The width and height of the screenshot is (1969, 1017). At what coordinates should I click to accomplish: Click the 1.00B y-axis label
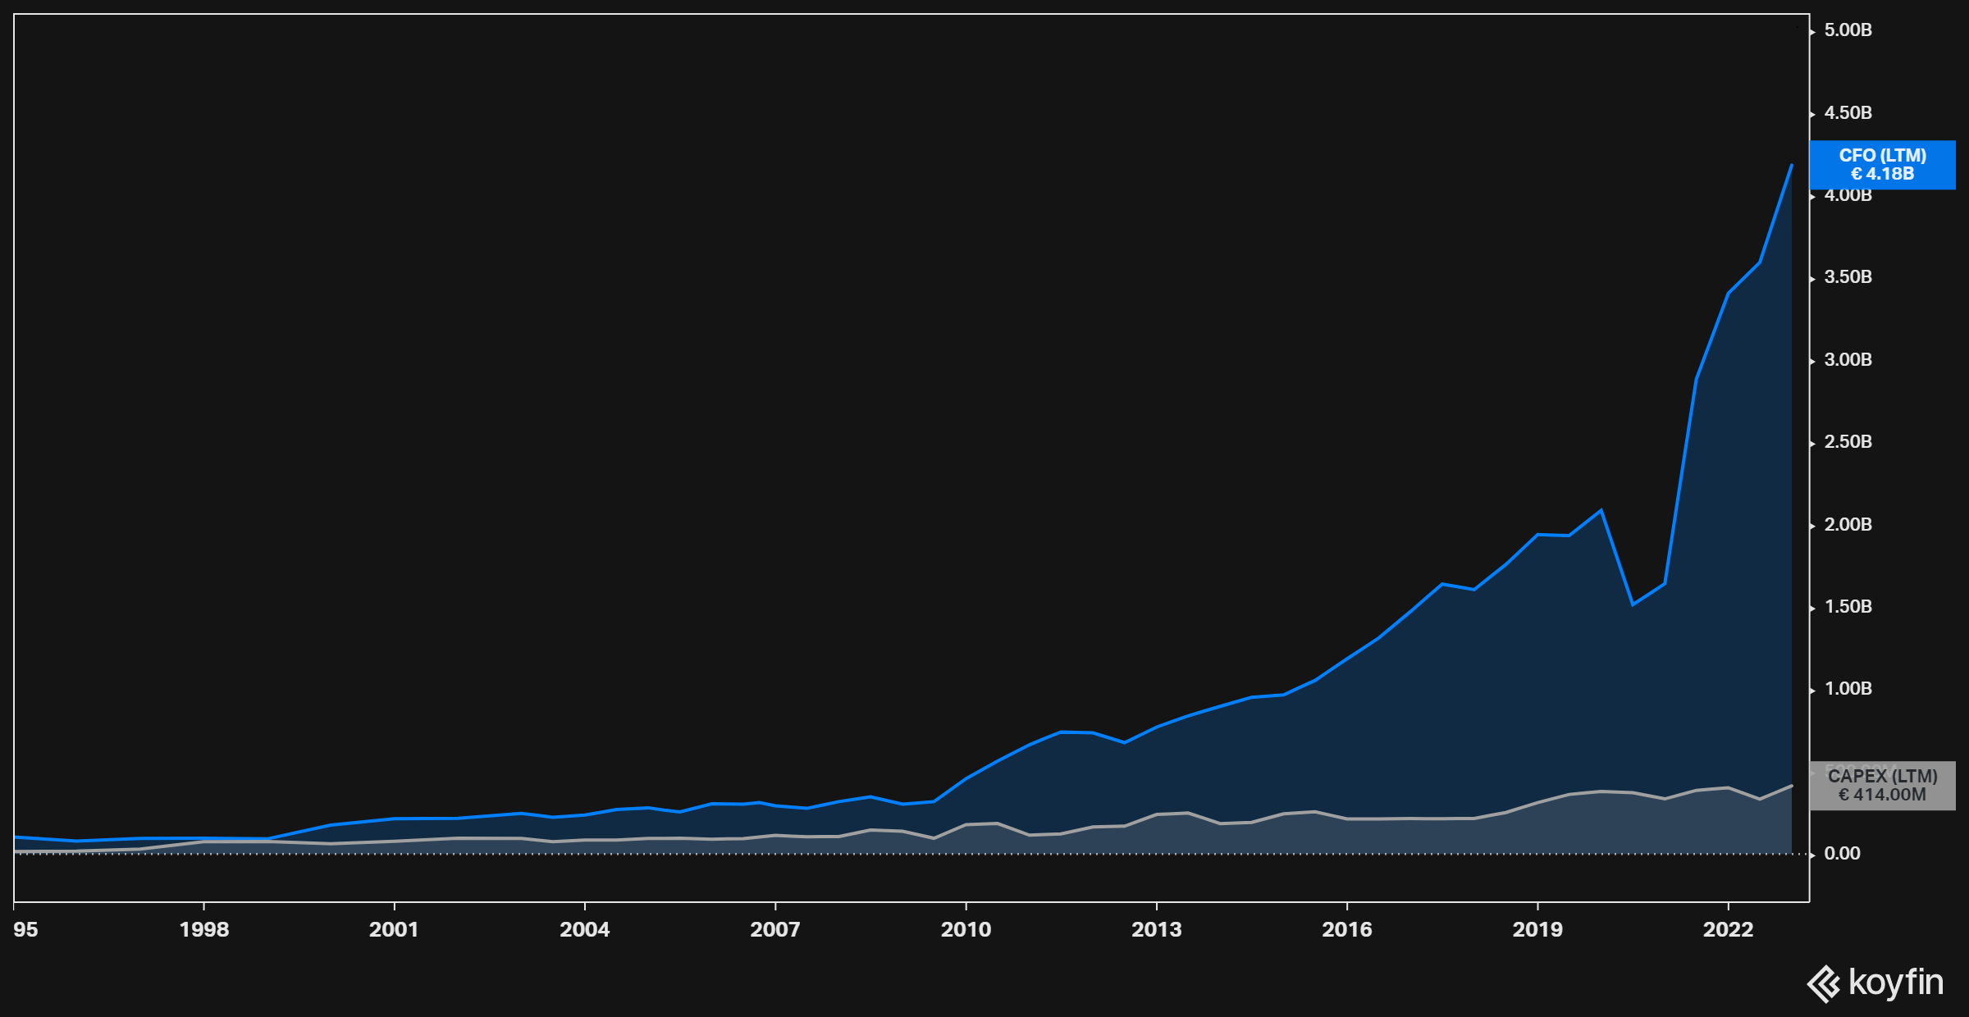(1848, 689)
